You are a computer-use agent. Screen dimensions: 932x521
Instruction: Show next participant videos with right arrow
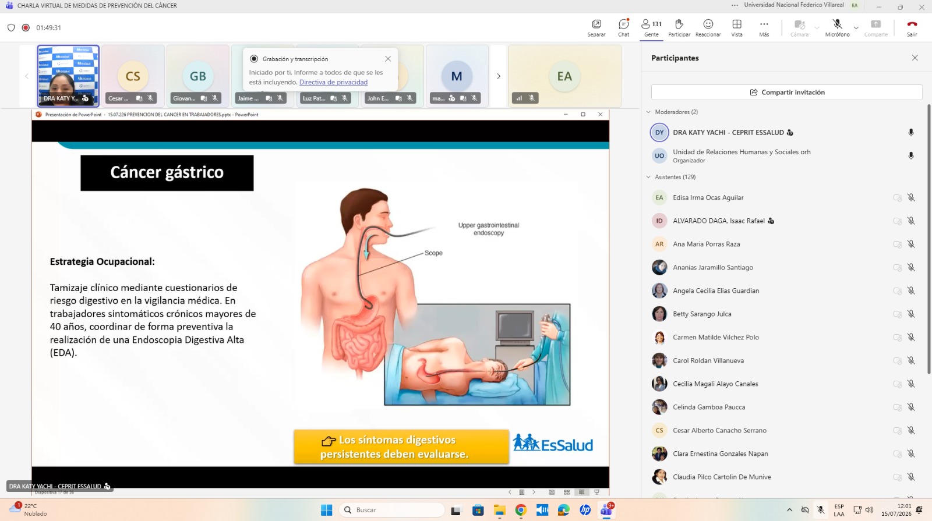click(x=498, y=76)
